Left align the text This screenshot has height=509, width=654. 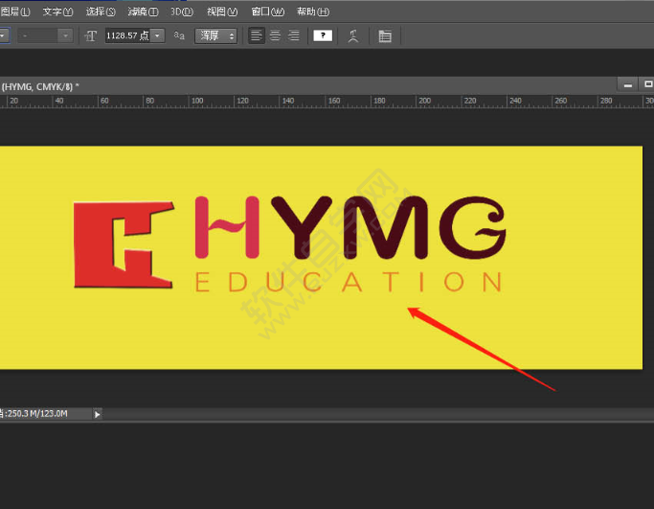pyautogui.click(x=257, y=35)
